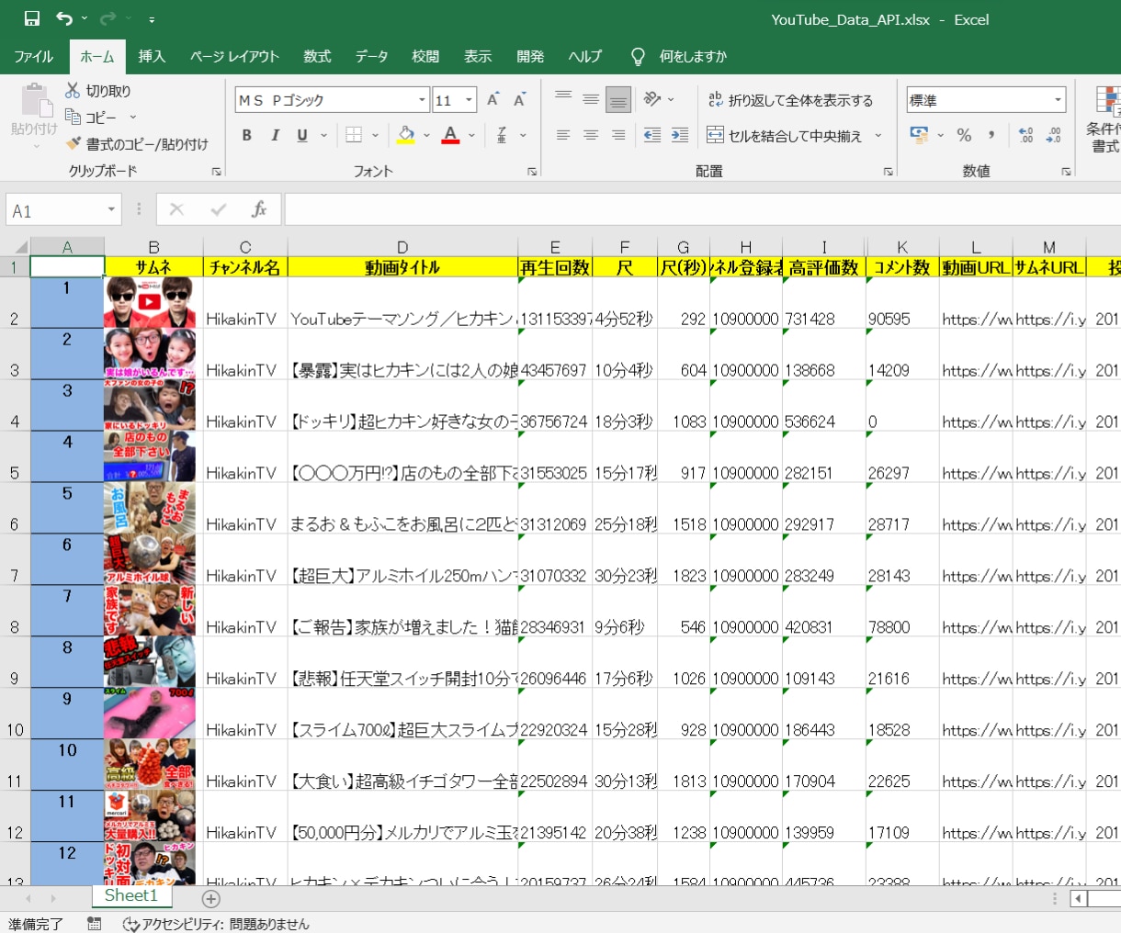The image size is (1121, 933).
Task: Switch to the ページ レイアウト tab
Action: 234,57
